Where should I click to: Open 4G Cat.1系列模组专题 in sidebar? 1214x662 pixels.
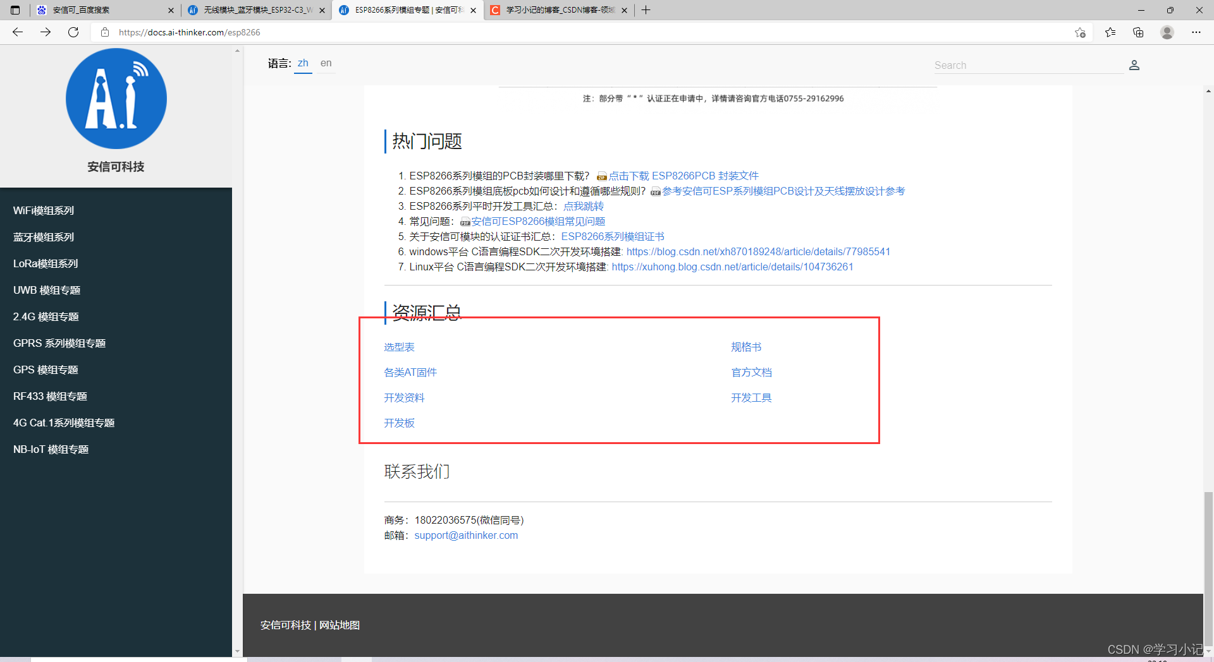click(x=64, y=423)
